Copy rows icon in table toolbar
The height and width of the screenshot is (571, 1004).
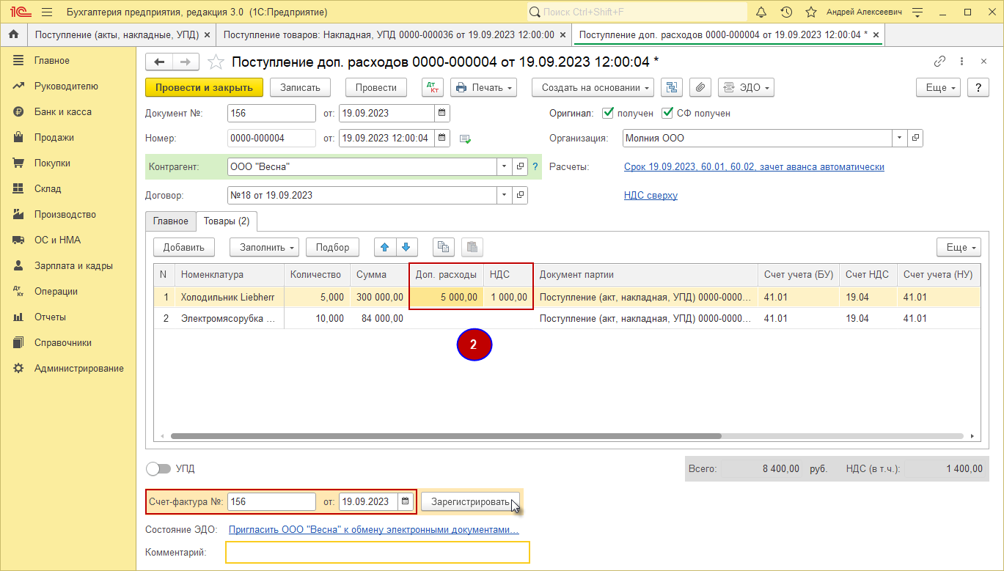pyautogui.click(x=443, y=247)
